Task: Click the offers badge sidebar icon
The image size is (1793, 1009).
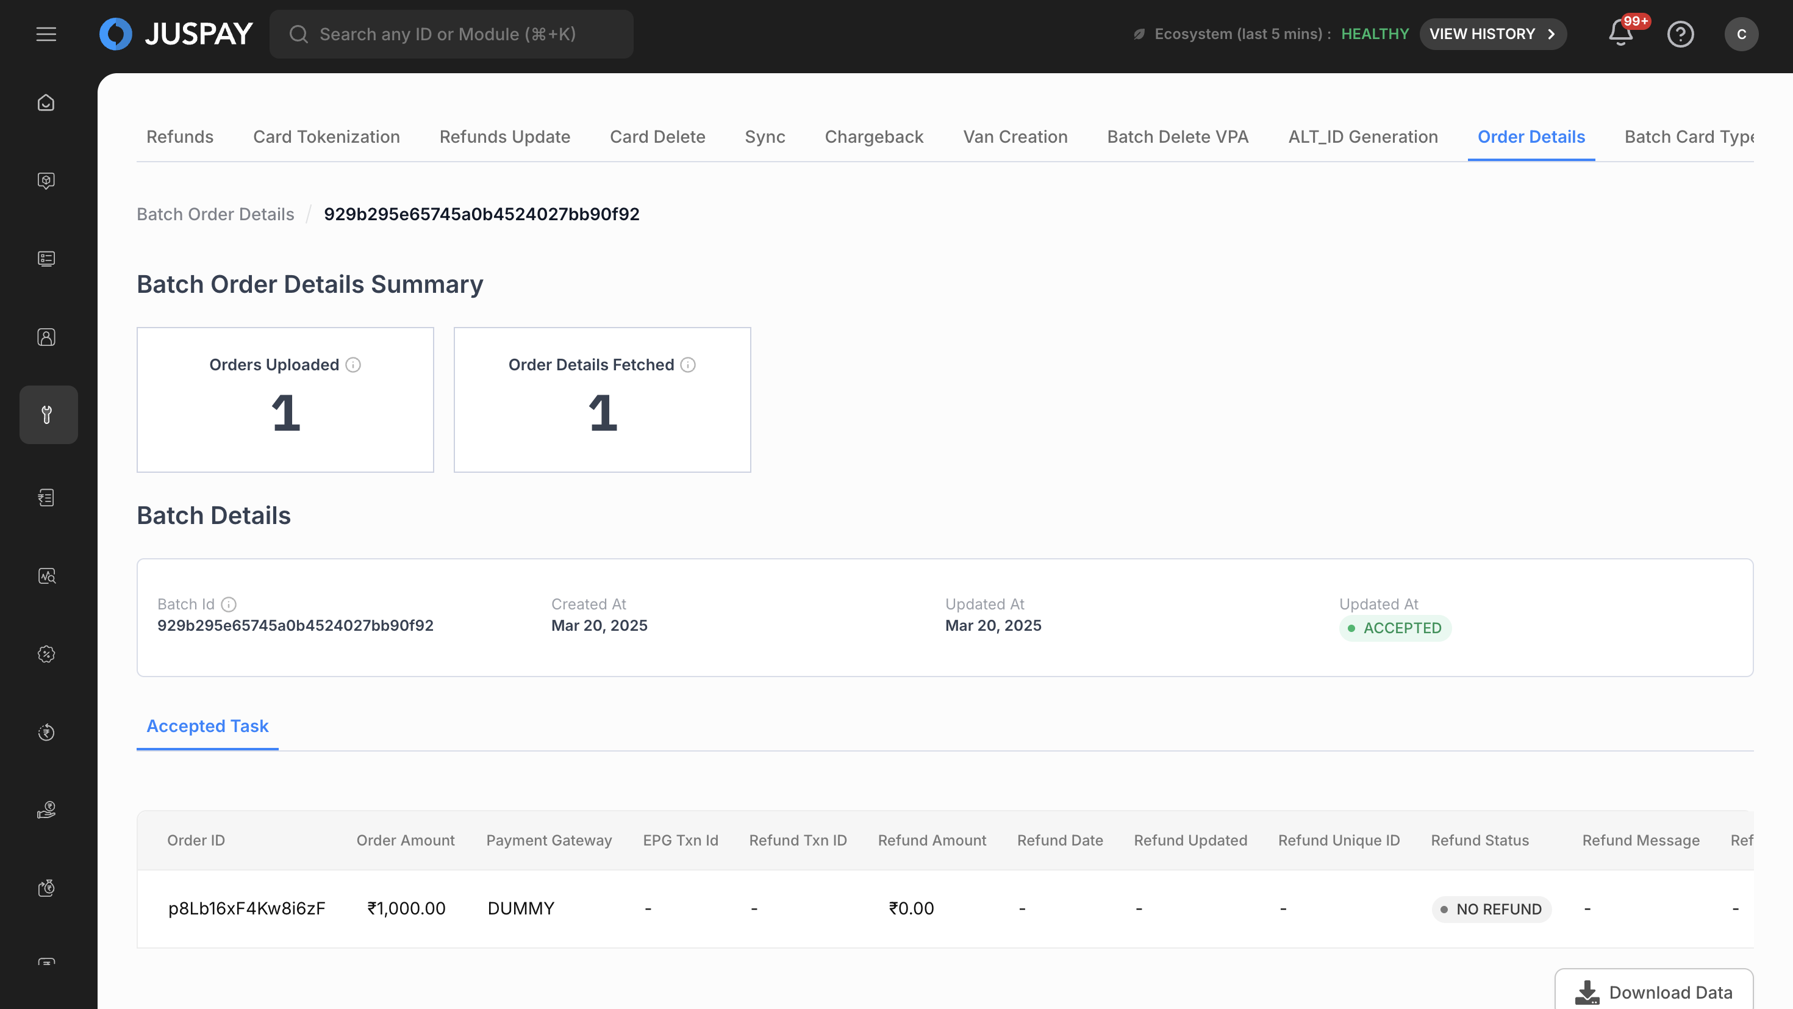Action: click(46, 654)
